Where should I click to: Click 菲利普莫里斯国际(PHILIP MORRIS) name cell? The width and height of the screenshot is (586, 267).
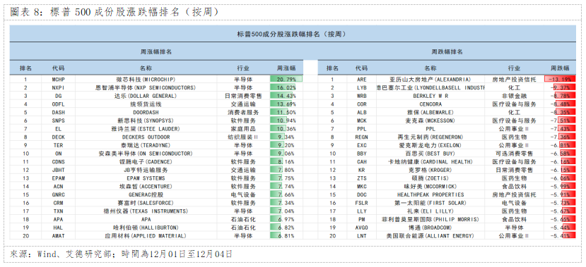pyautogui.click(x=430, y=219)
